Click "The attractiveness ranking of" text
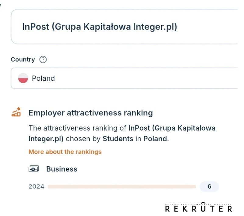This screenshot has height=216, width=244. (x=78, y=128)
